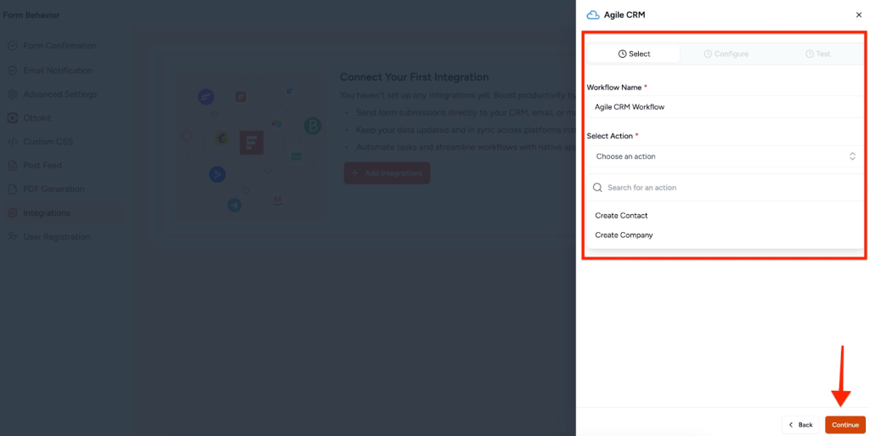Click the User Registration person icon
This screenshot has width=870, height=436.
(x=12, y=237)
